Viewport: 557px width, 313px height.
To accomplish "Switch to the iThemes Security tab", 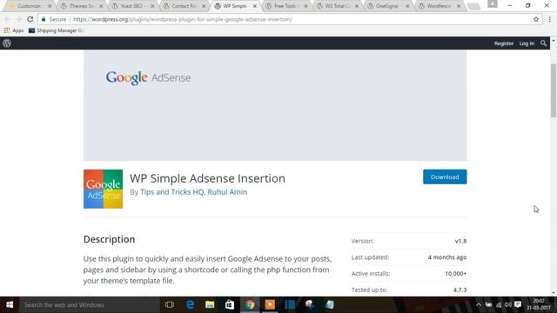I will click(82, 6).
